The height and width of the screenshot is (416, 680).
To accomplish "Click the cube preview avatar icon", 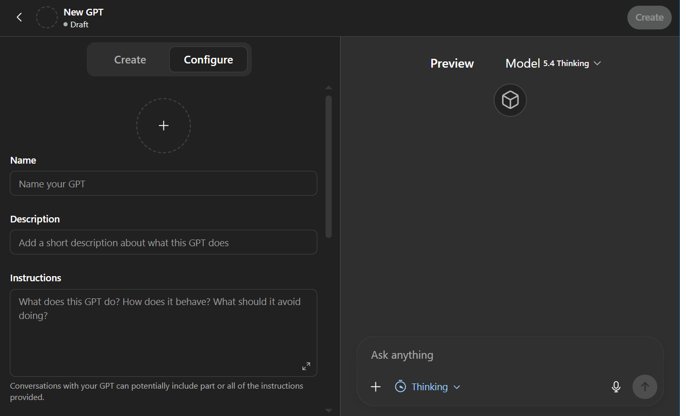I will (x=510, y=100).
